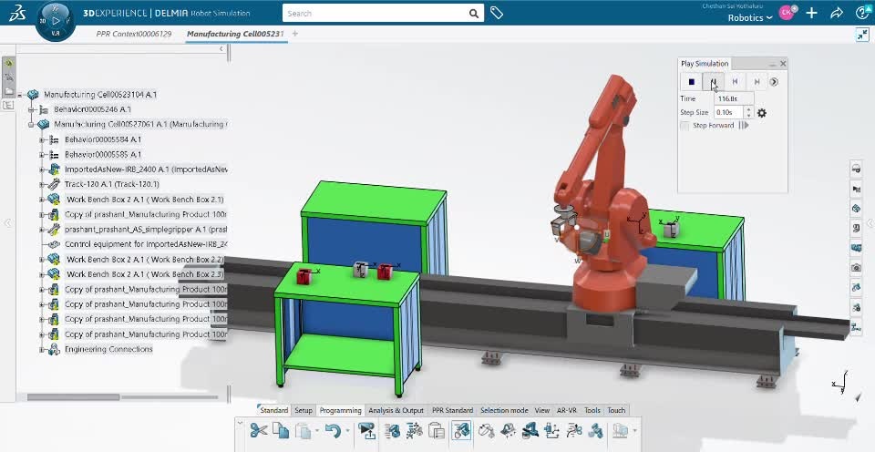This screenshot has width=875, height=452.
Task: Expand ImportedAsNew-IRB_2400 A.1 node
Action: pos(41,169)
